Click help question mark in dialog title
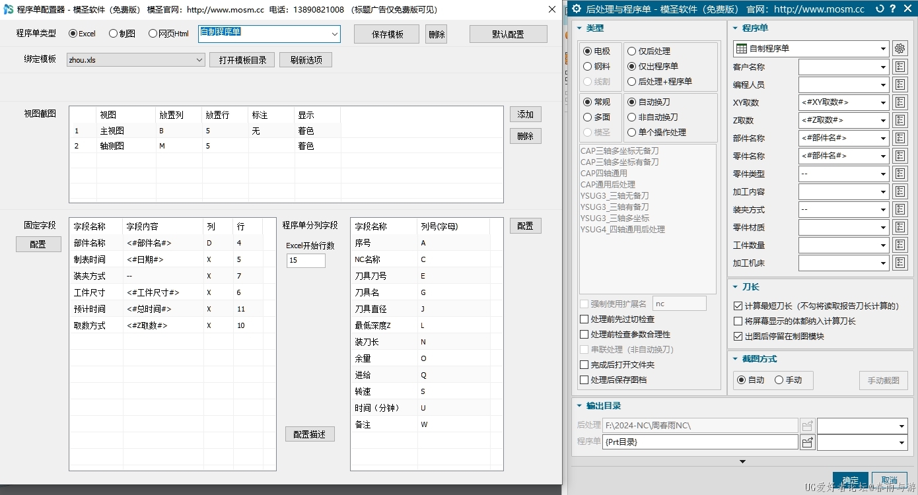 point(893,9)
